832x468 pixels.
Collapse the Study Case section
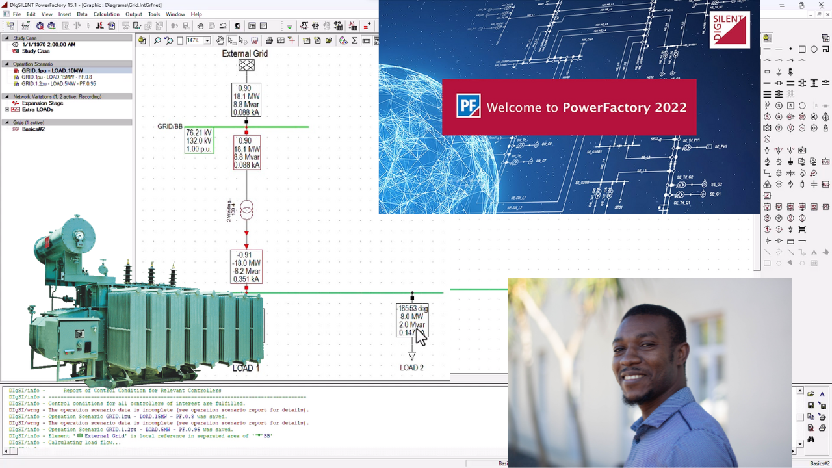click(x=7, y=38)
